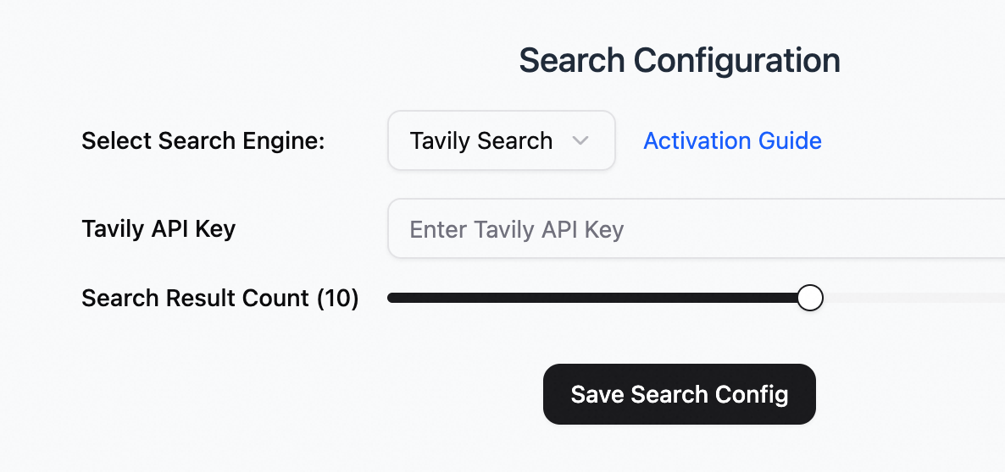Click the word "Search" in the page title
1005x472 pixels.
tap(572, 61)
